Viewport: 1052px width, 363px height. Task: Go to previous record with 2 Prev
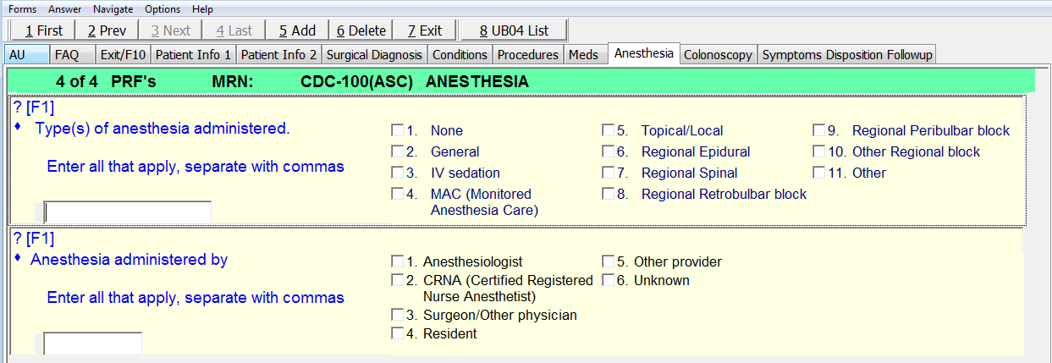click(107, 30)
